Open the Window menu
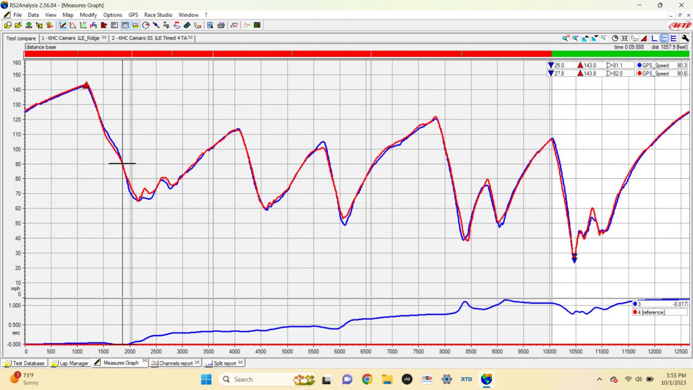693x390 pixels. point(188,15)
